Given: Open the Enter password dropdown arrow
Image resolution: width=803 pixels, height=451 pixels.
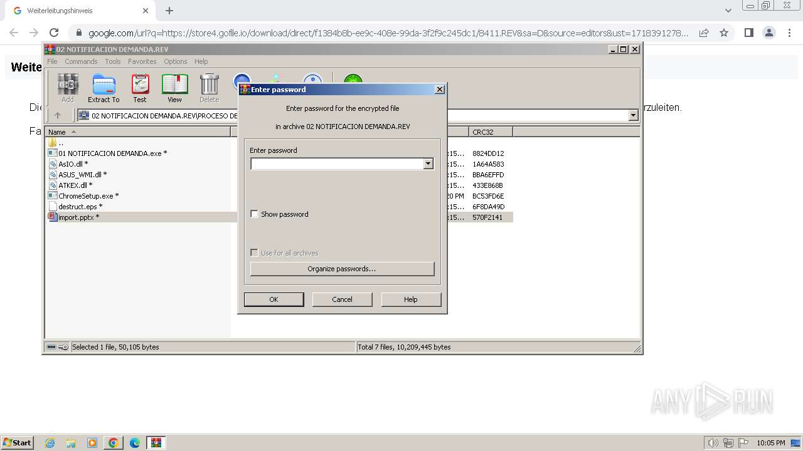Looking at the screenshot, I should 428,163.
